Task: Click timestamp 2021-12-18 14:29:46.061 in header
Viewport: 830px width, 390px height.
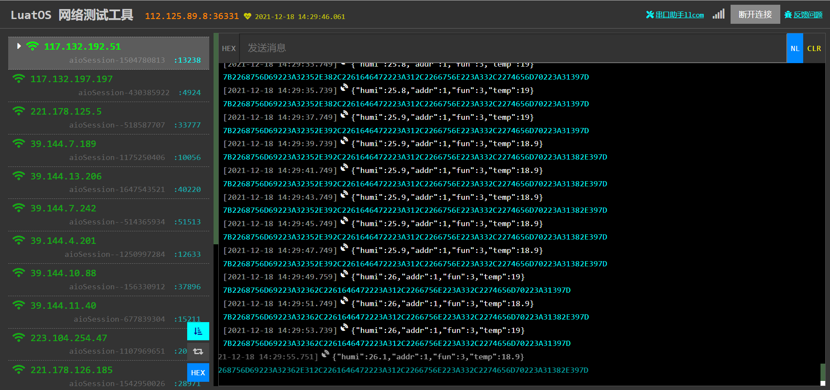Action: pos(300,17)
